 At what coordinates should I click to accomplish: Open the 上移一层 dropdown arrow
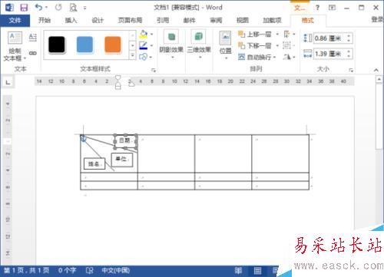pos(277,35)
